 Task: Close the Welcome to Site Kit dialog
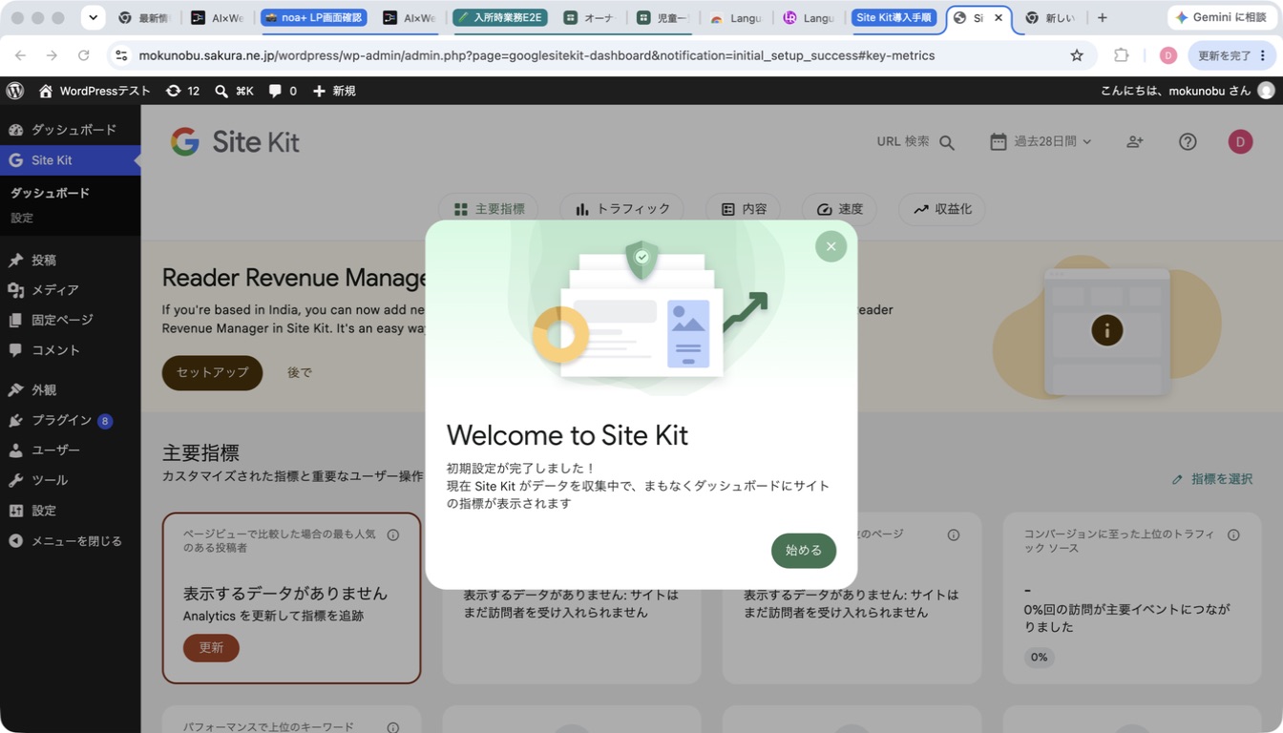click(831, 246)
